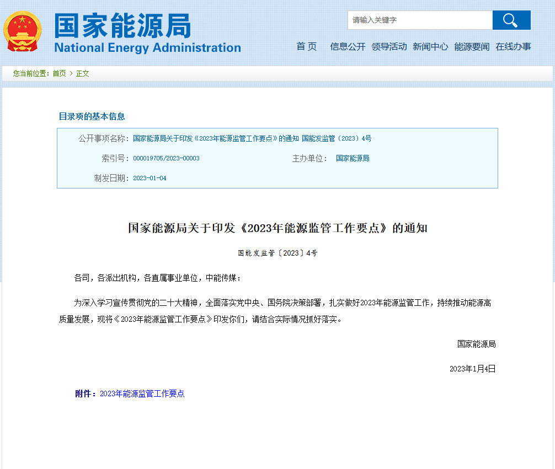The height and width of the screenshot is (469, 555).
Task: Focus the keyword search input field
Action: [420, 20]
